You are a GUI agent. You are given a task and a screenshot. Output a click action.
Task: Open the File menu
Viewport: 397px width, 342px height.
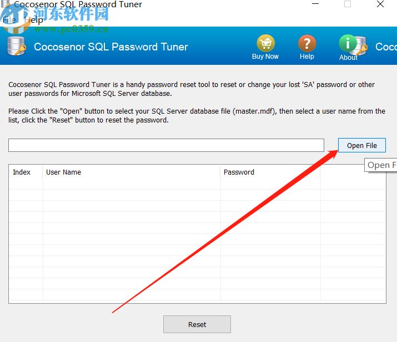point(9,20)
